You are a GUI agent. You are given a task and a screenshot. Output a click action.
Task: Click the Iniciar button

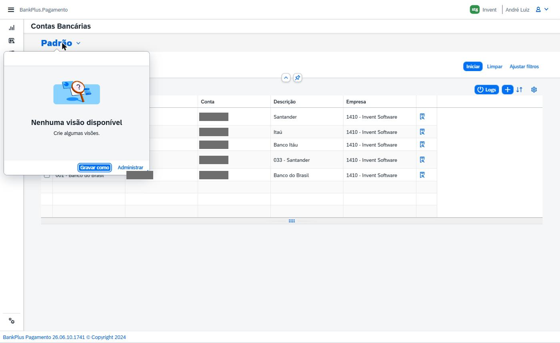point(473,67)
